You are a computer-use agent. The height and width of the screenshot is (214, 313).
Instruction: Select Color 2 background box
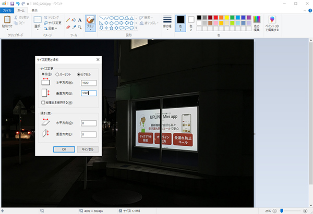[x=191, y=23]
